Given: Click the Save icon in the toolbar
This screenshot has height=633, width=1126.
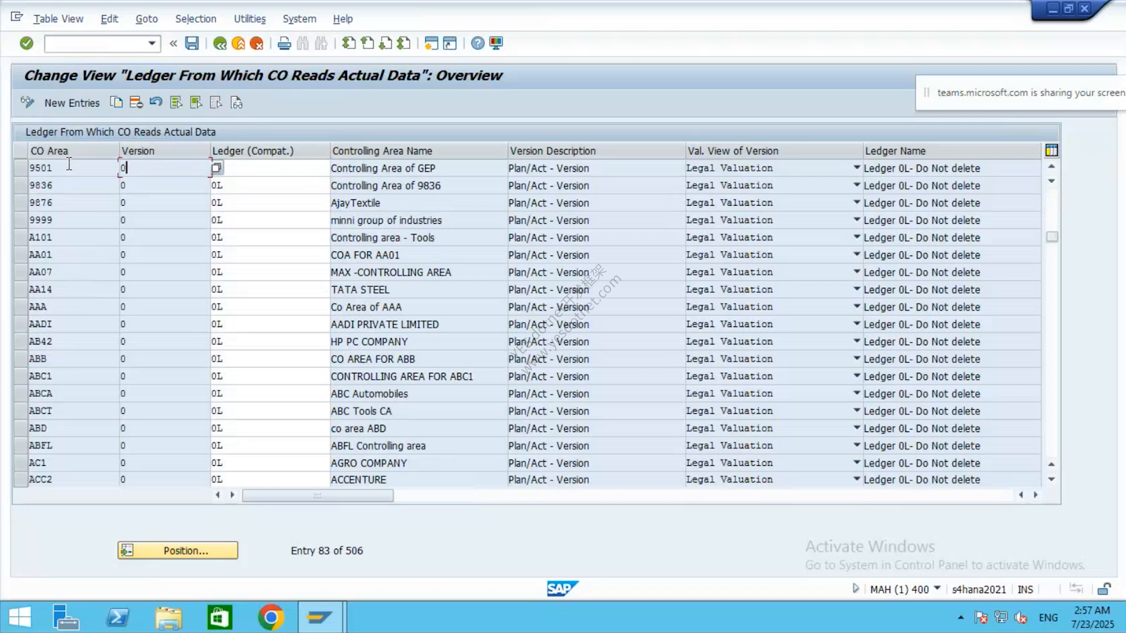Looking at the screenshot, I should pyautogui.click(x=192, y=43).
